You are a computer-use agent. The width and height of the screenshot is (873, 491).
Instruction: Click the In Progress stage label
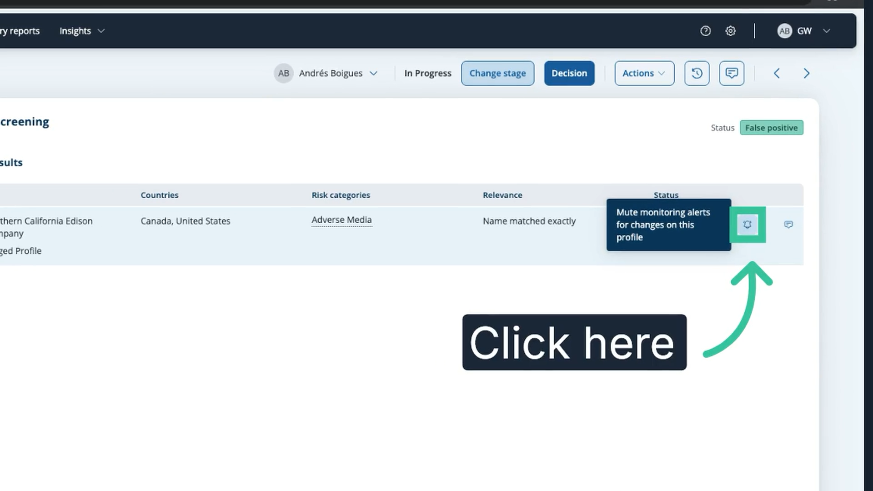428,73
